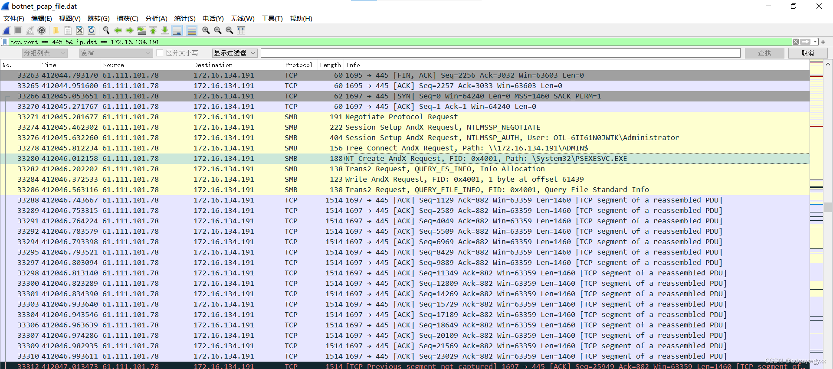Sort by Destination column header
This screenshot has width=833, height=369.
(x=237, y=65)
